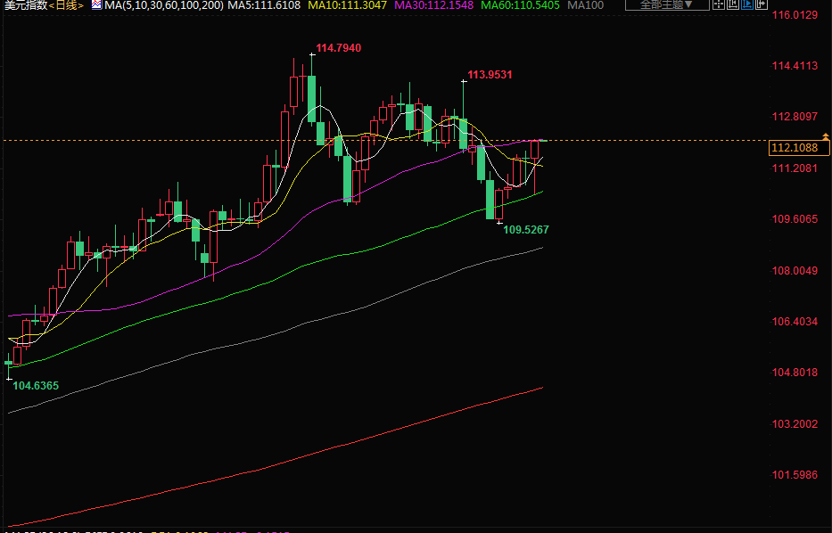This screenshot has height=533, width=832.
Task: Click the 109.5267 low price marker
Action: tap(526, 230)
